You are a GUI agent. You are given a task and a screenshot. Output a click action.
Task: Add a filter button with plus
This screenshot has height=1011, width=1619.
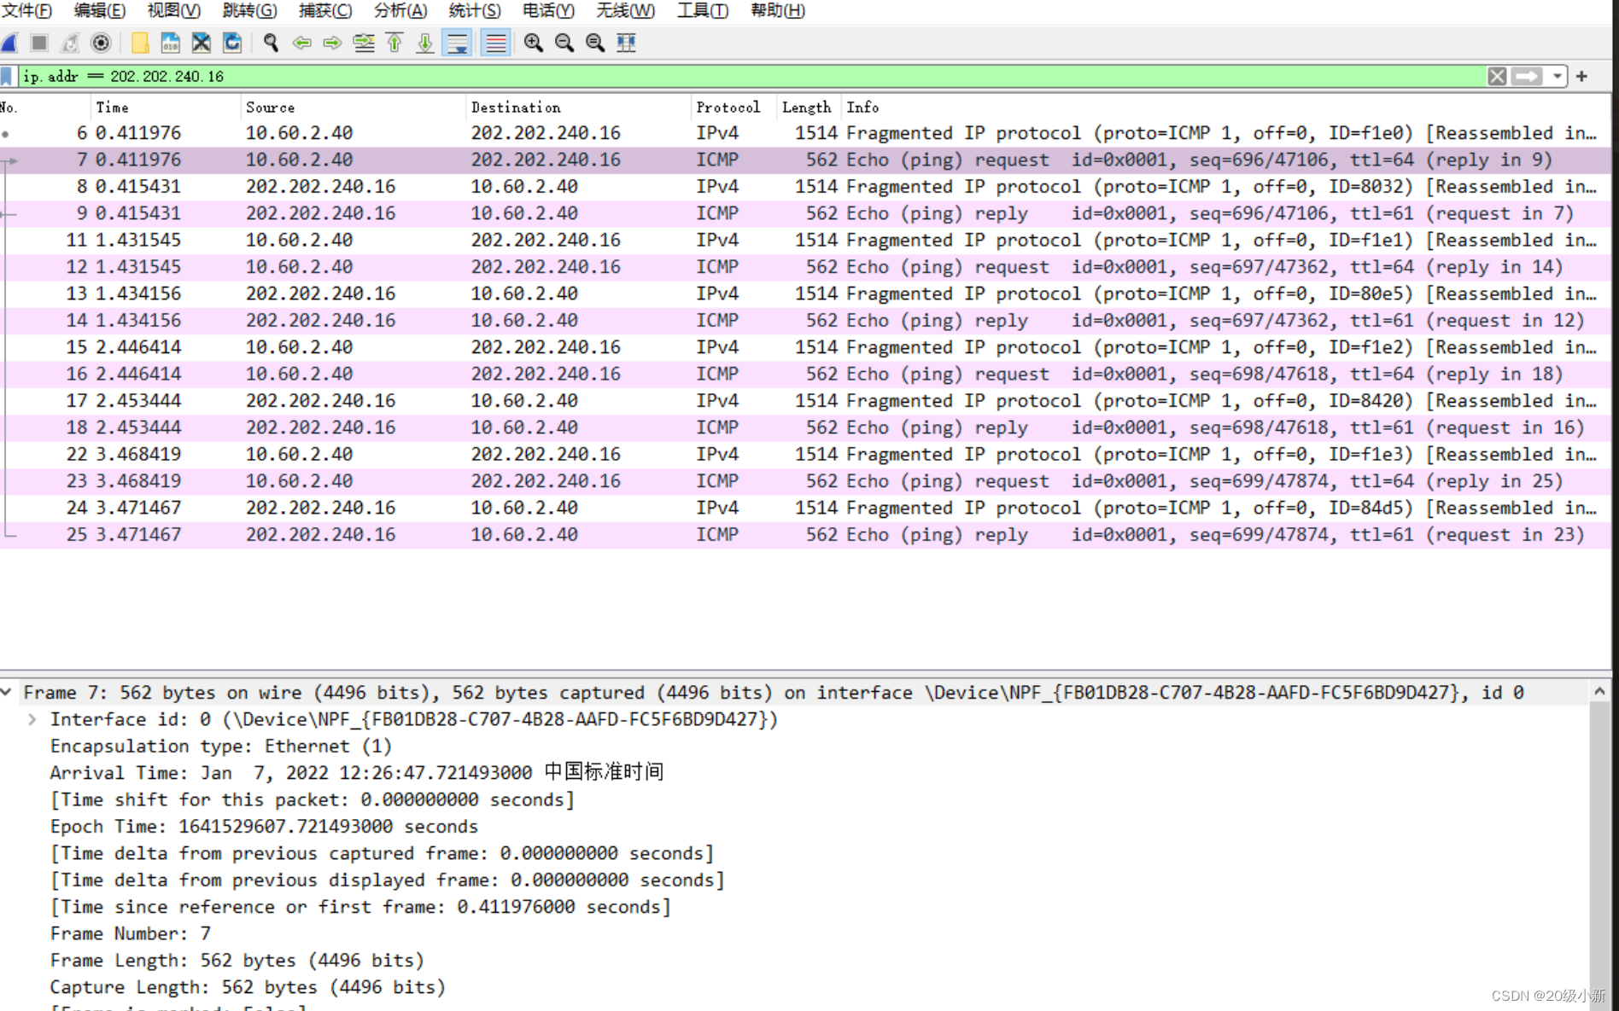[x=1582, y=76]
